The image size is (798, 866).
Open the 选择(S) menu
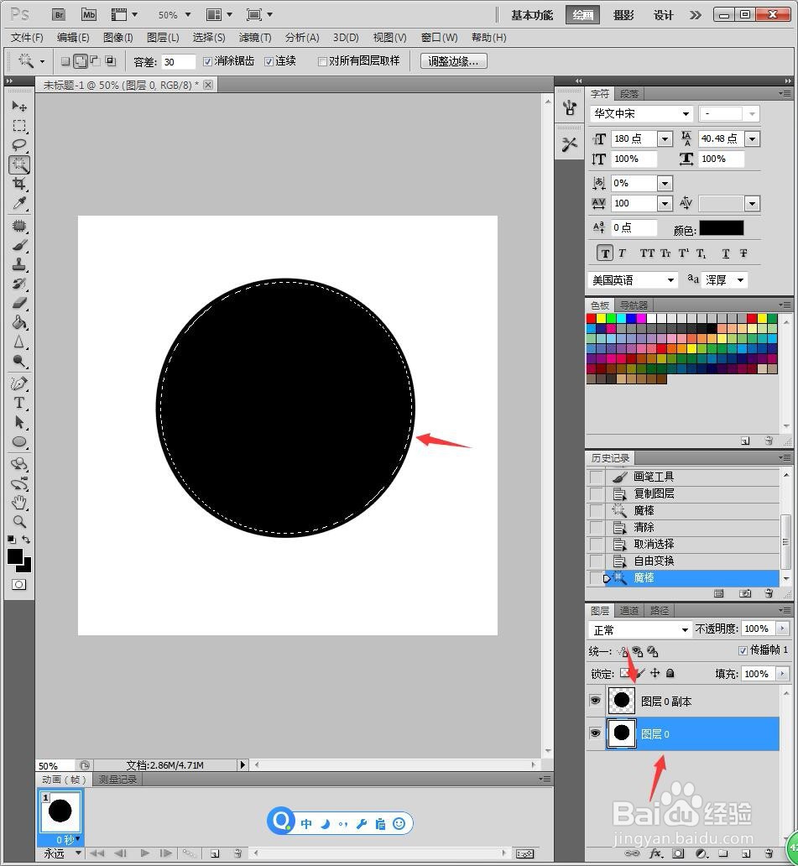(209, 38)
